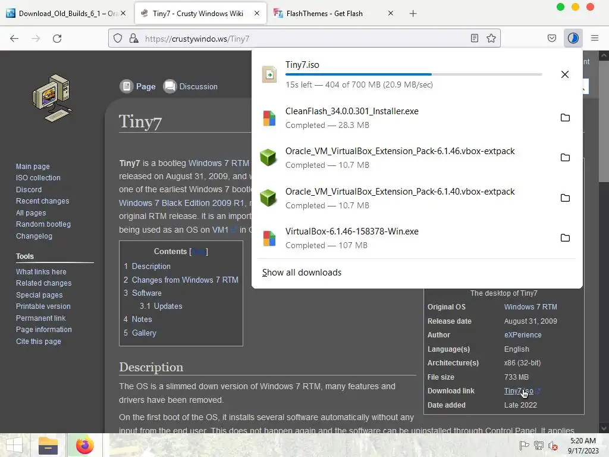This screenshot has height=457, width=609.
Task: Show Extension_Pack-6.1.40 file in folder
Action: (565, 198)
